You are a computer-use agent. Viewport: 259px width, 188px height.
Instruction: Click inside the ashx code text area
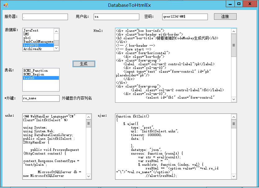[x=54, y=147]
